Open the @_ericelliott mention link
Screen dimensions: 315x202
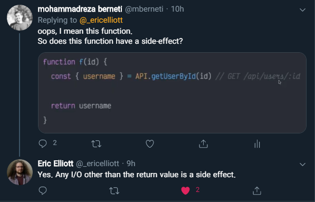click(101, 20)
